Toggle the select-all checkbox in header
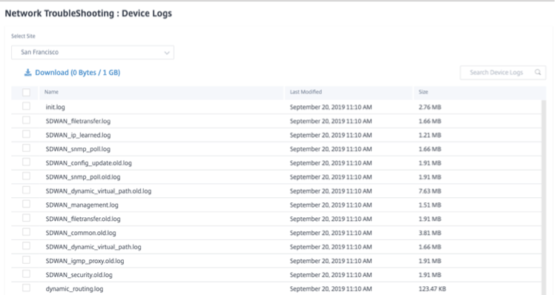This screenshot has height=295, width=555. click(26, 93)
